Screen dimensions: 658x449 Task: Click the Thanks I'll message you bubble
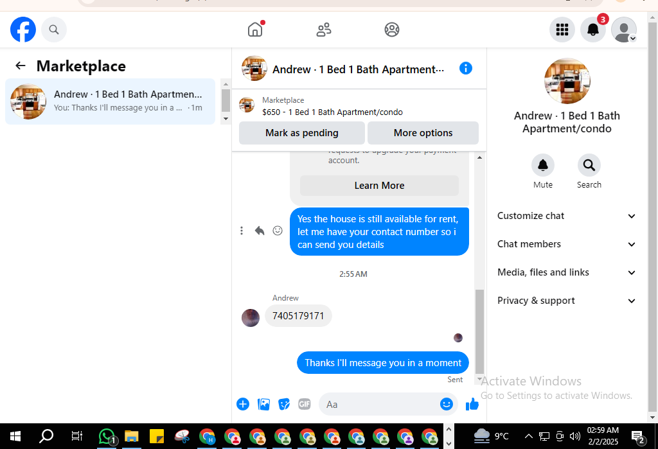coord(383,362)
